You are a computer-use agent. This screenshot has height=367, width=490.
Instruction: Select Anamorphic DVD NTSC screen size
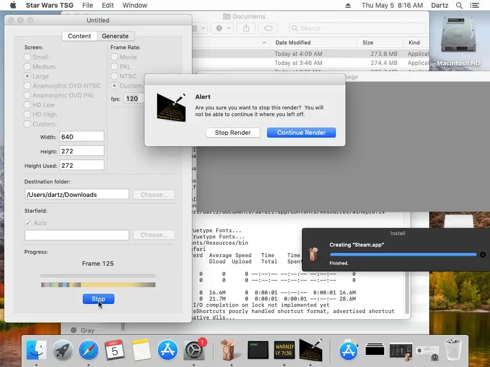coord(27,86)
